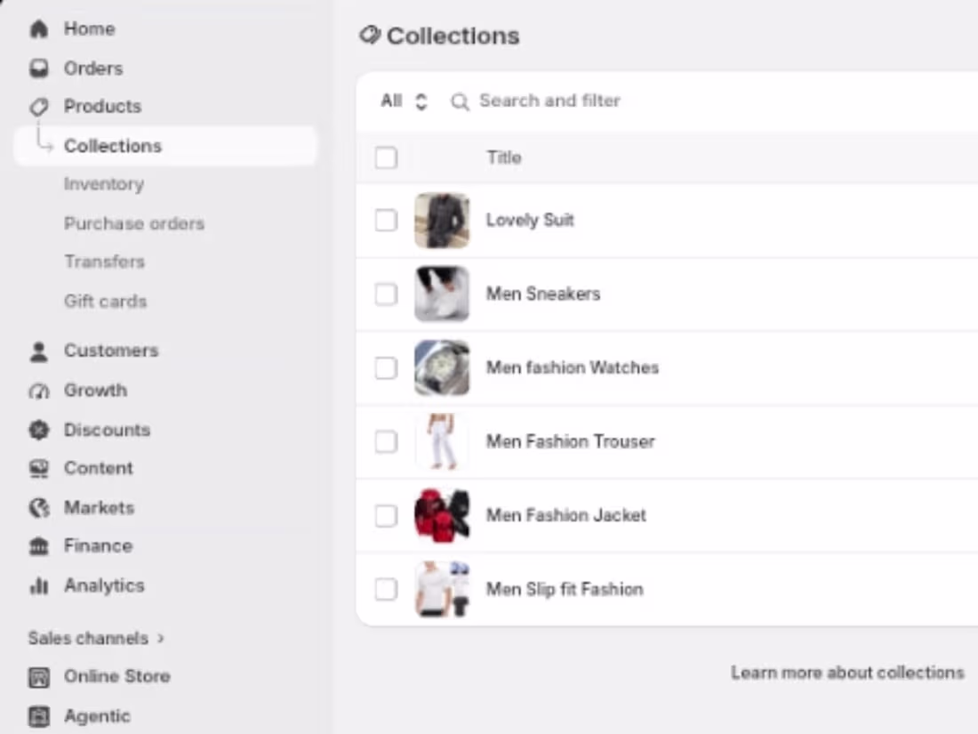Click the Men Slip fit Fashion title
978x734 pixels.
click(565, 589)
